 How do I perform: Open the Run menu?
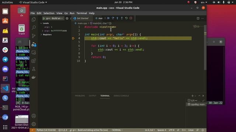click(72, 13)
